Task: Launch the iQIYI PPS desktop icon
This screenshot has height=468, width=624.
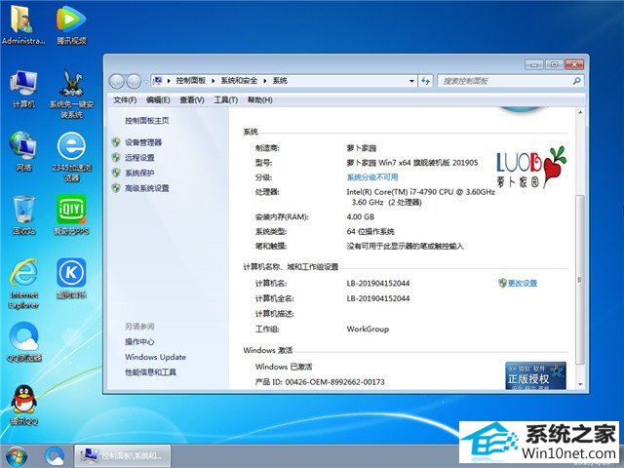Action: (71, 214)
